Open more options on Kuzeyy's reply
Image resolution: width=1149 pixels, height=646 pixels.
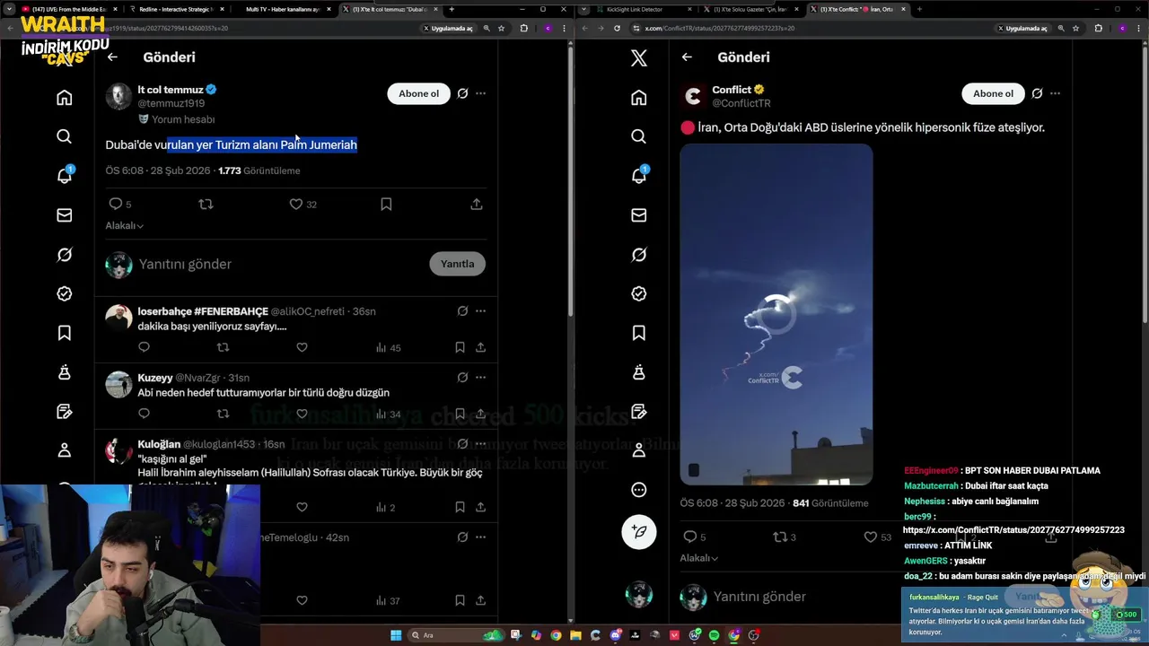481,378
